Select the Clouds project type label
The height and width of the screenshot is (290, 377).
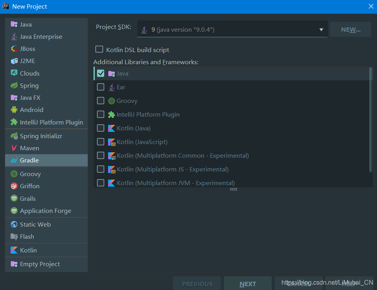coord(30,73)
